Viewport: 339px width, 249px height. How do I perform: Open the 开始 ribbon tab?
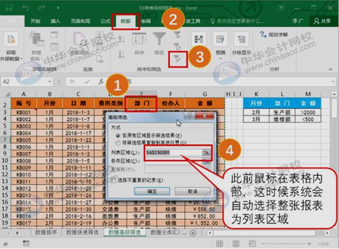click(35, 21)
